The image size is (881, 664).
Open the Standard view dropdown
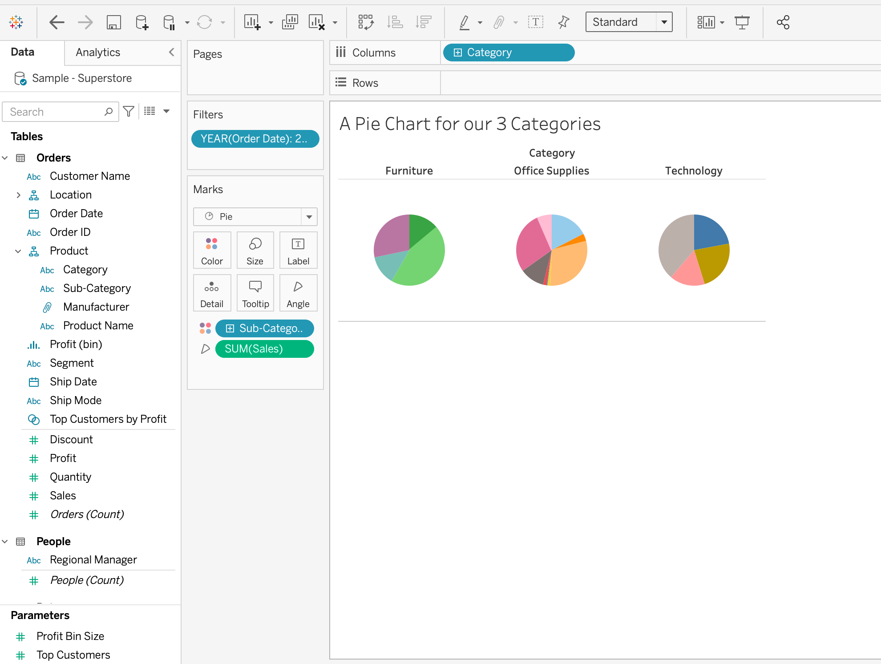pos(663,22)
